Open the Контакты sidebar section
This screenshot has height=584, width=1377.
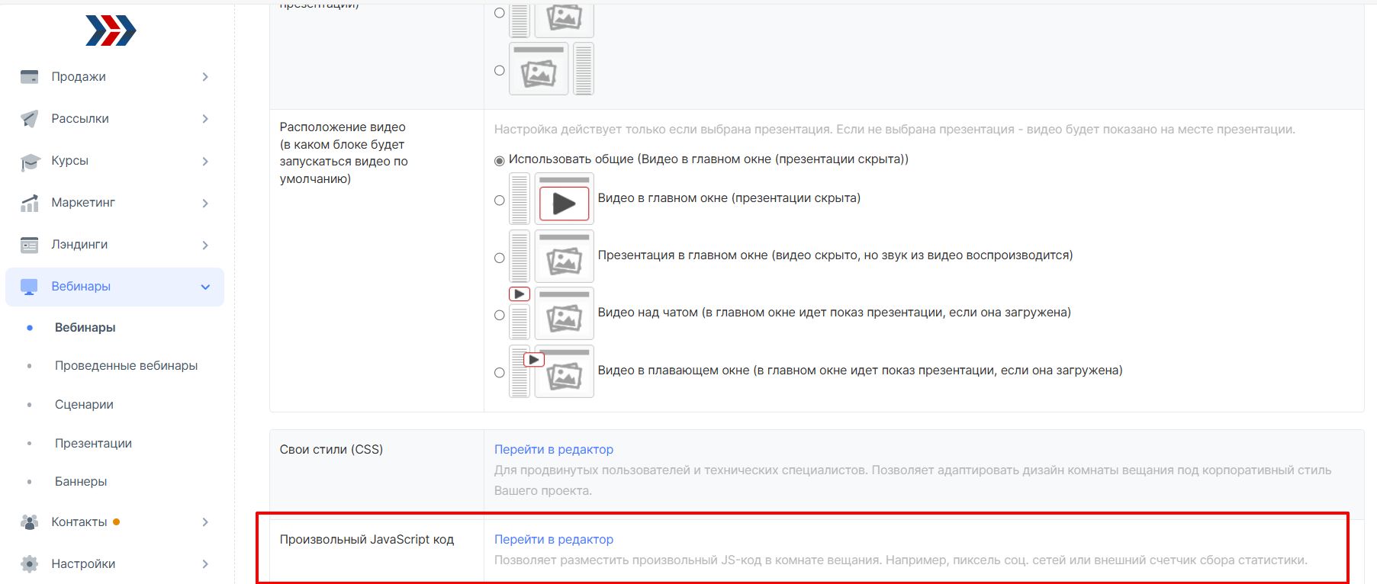[x=114, y=522]
